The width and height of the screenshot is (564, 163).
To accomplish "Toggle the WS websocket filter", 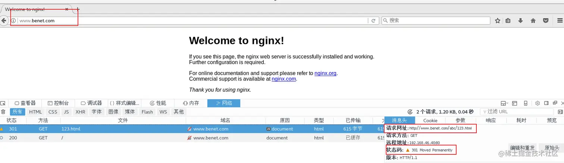I will [163, 112].
